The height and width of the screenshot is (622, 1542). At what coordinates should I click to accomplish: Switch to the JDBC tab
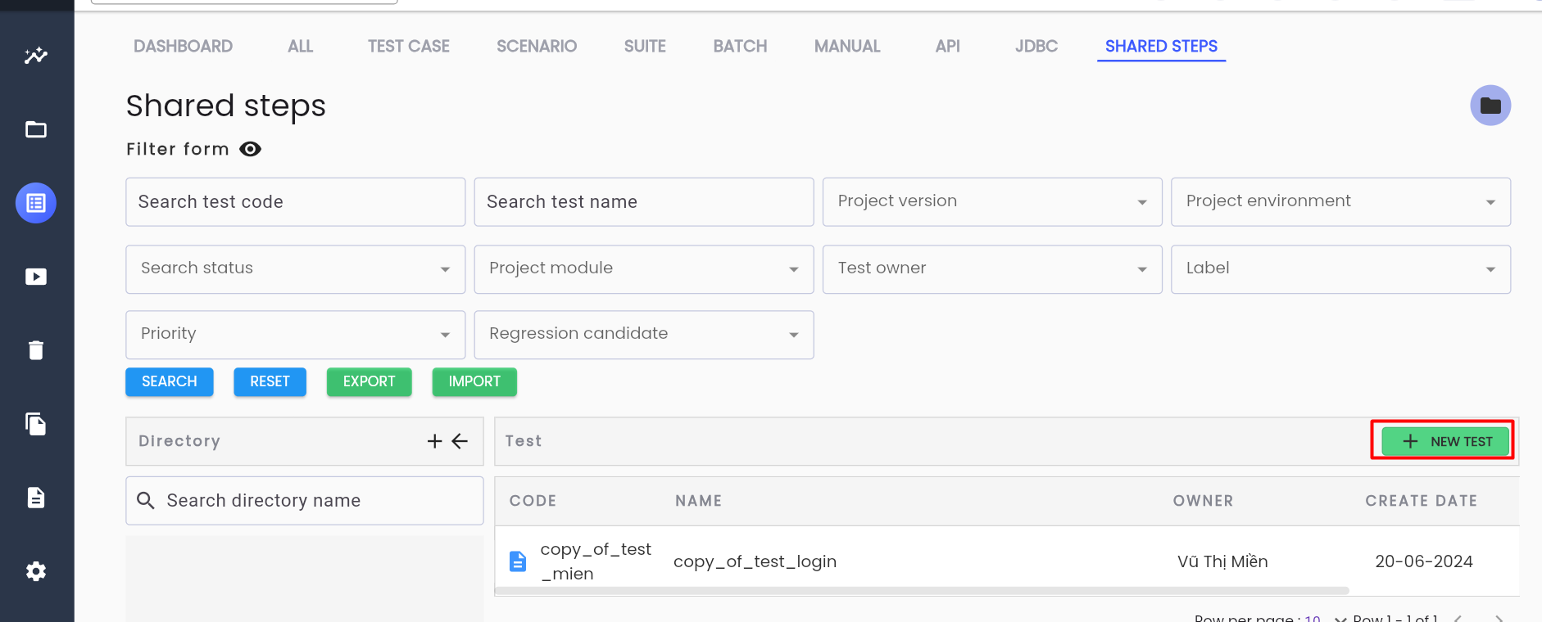point(1036,46)
